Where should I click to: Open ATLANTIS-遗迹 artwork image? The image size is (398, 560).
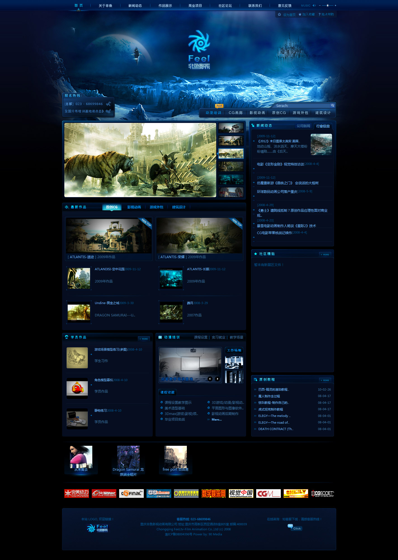tap(109, 235)
